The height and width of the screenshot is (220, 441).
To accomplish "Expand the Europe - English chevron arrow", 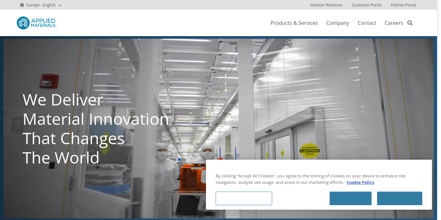I will [60, 5].
